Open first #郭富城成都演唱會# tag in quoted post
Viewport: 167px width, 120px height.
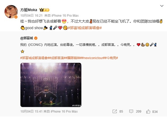pos(35,58)
